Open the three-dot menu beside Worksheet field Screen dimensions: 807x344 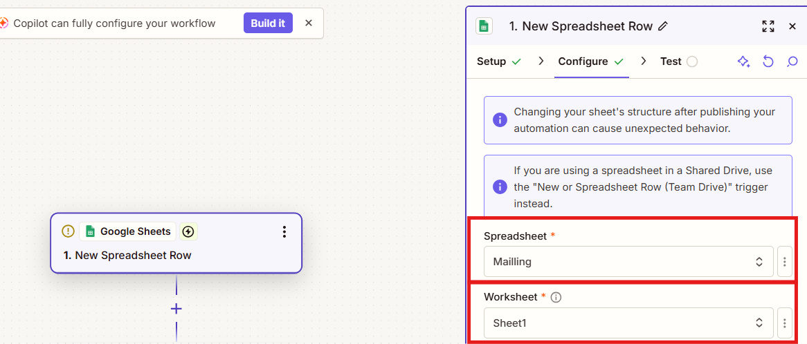tap(784, 323)
